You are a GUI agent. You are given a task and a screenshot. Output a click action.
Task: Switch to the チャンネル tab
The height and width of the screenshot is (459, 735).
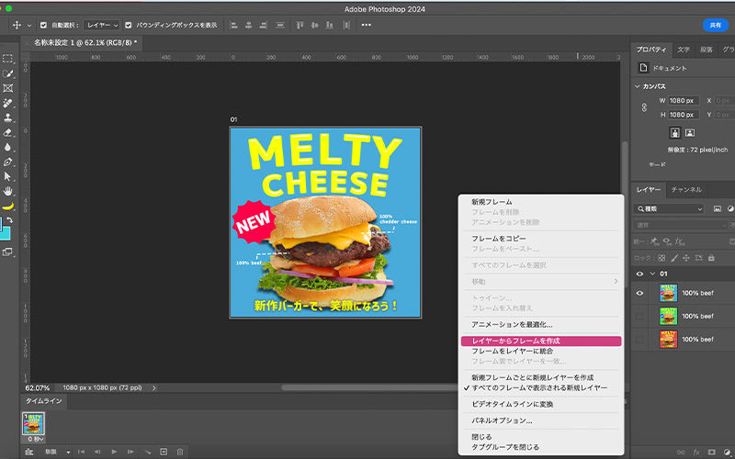(x=686, y=189)
